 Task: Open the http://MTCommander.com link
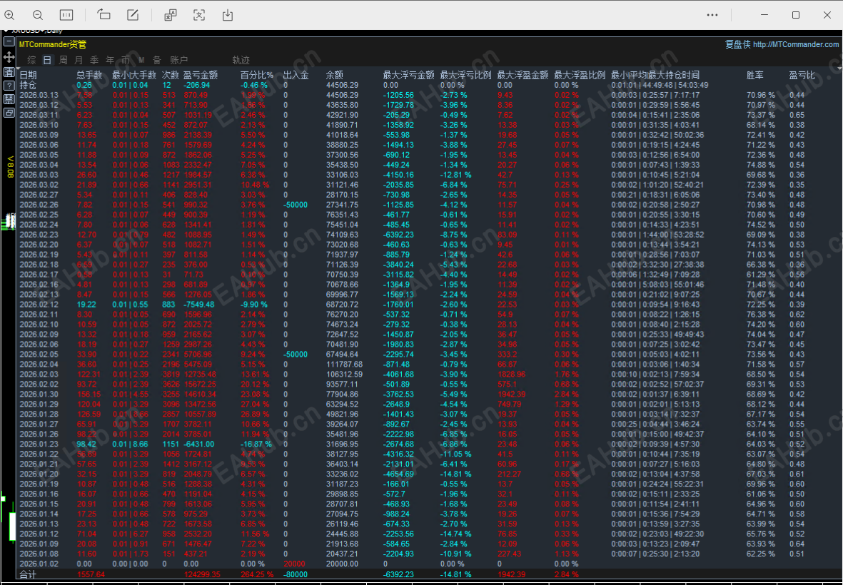(796, 44)
